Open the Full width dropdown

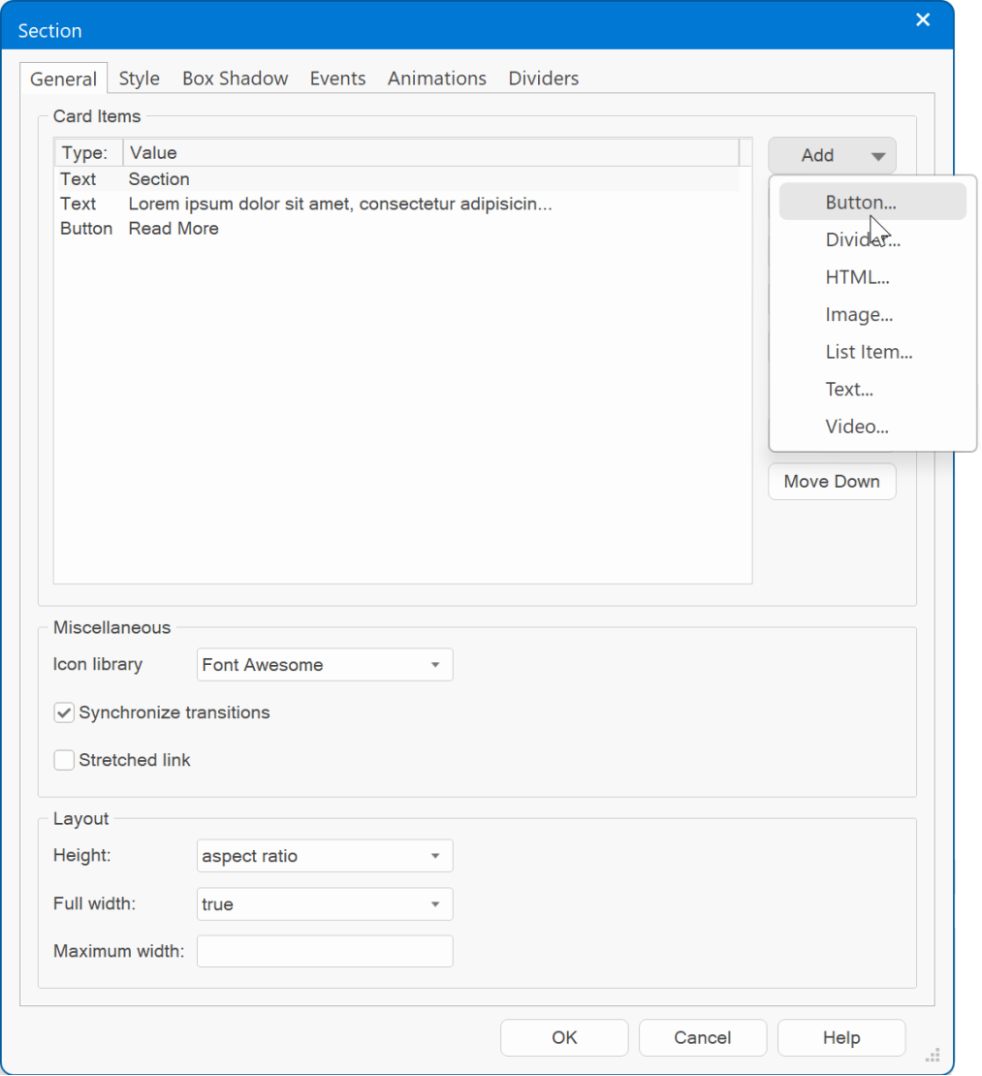click(x=325, y=903)
